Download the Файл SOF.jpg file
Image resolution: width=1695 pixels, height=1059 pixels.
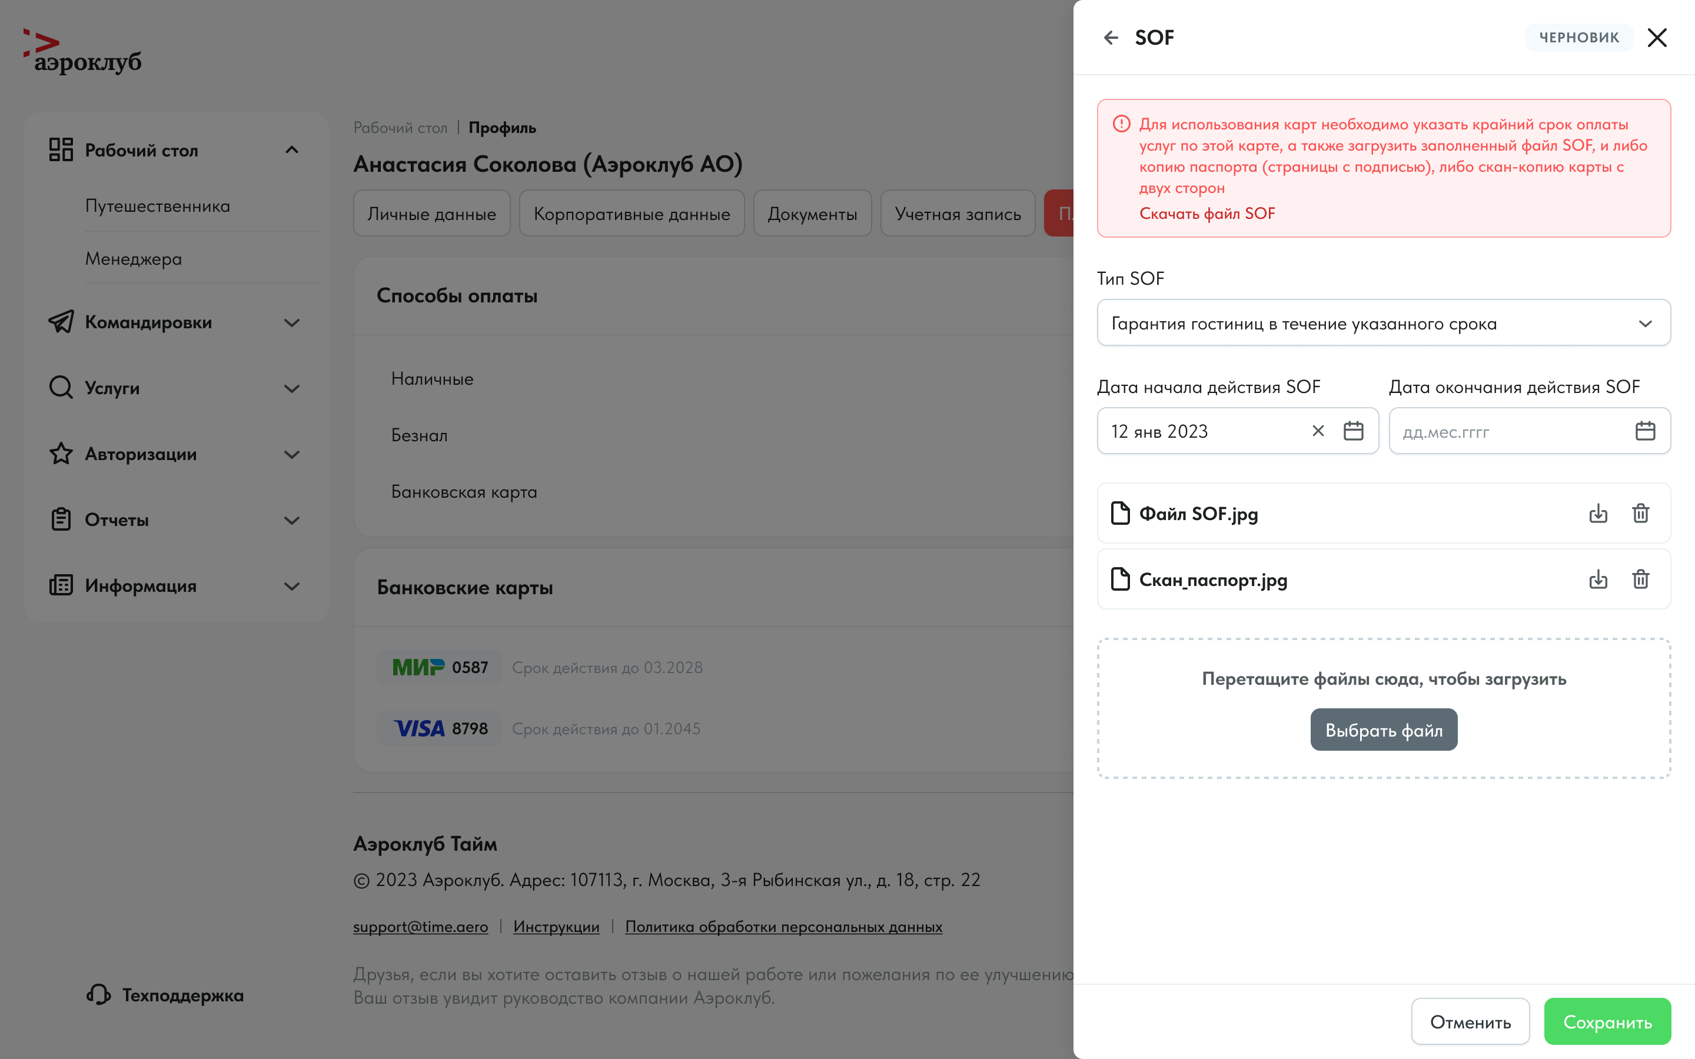pyautogui.click(x=1598, y=514)
